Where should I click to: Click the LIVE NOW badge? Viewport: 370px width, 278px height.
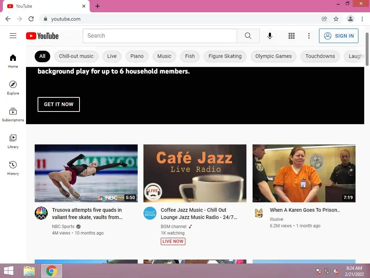pyautogui.click(x=173, y=241)
